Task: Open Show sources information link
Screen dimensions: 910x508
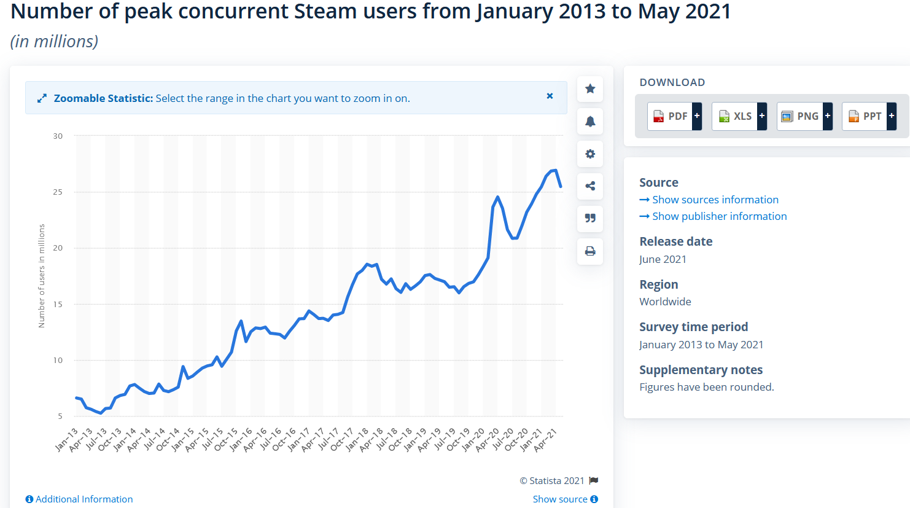Action: [715, 200]
